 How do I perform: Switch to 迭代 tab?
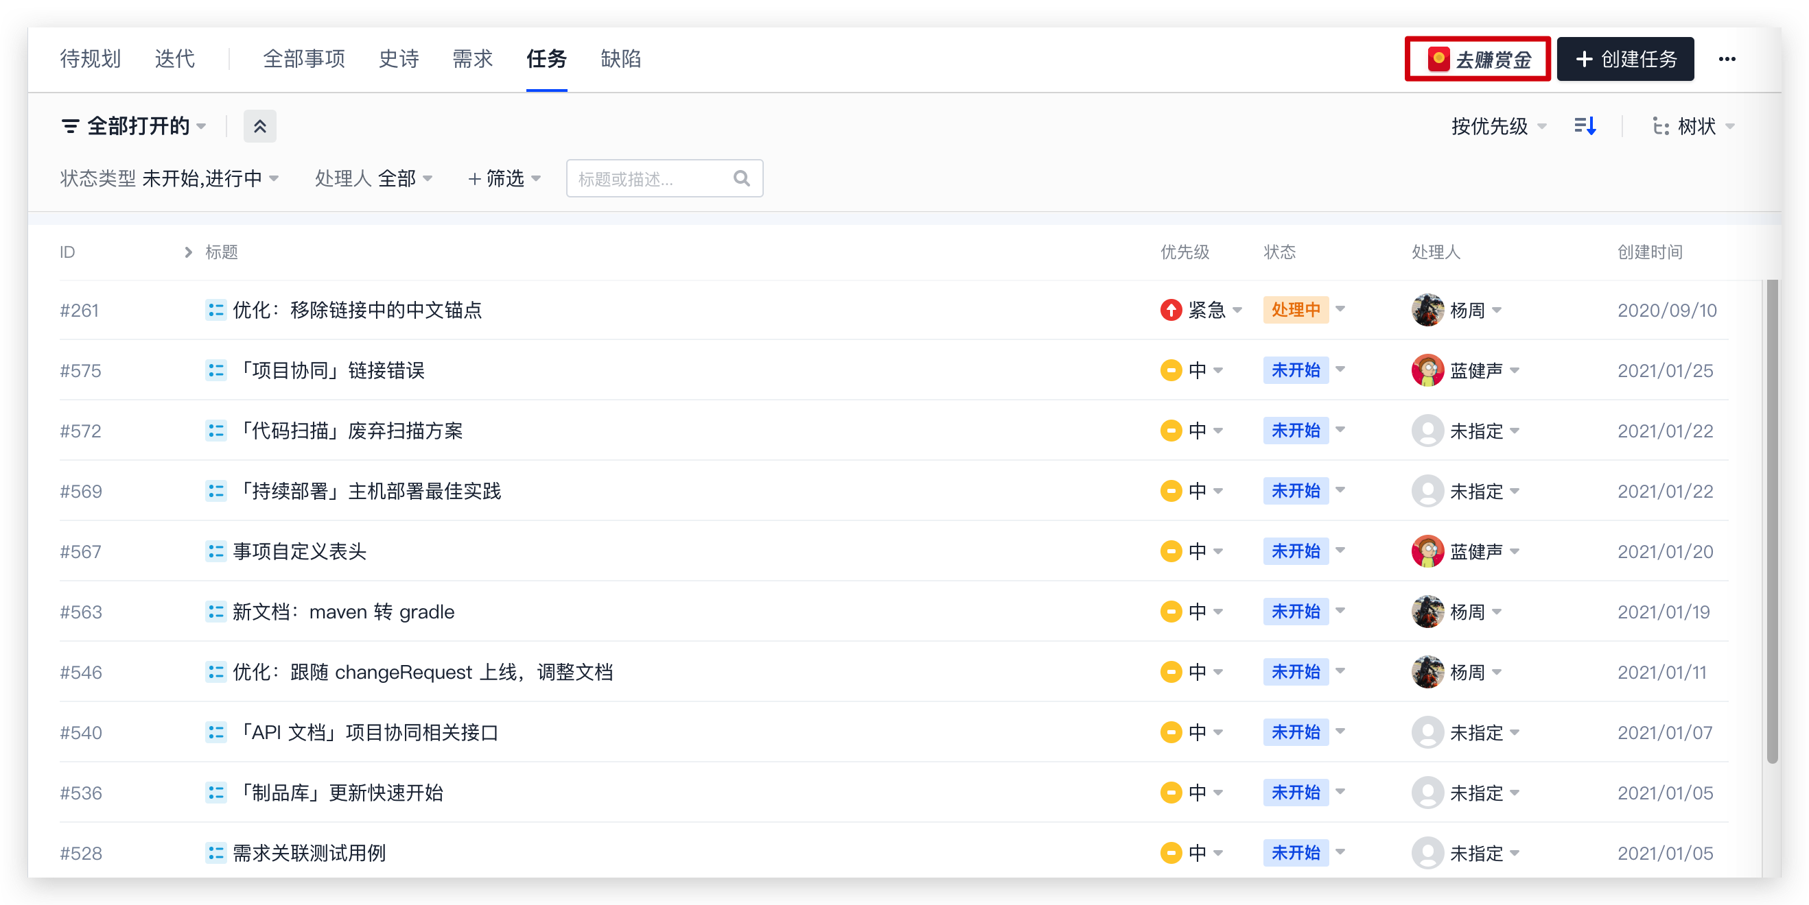point(175,59)
